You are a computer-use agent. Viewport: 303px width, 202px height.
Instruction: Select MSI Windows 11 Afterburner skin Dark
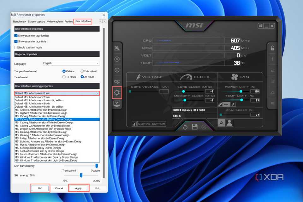tap(57, 157)
